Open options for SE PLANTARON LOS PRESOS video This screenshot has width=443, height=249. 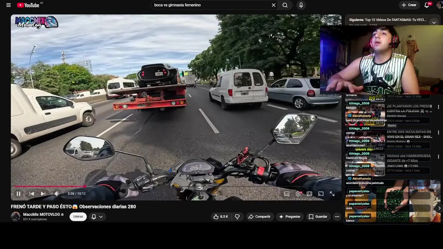click(439, 107)
